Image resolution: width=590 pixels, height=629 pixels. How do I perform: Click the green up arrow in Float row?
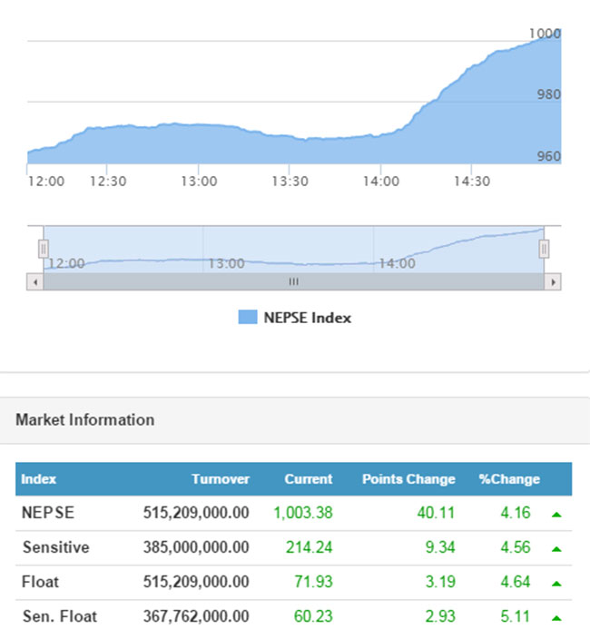click(x=556, y=584)
